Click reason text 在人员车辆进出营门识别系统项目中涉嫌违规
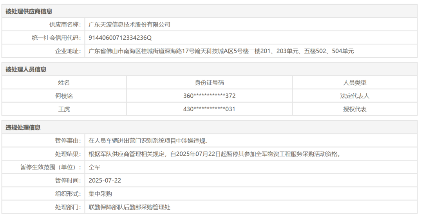 tap(148, 141)
